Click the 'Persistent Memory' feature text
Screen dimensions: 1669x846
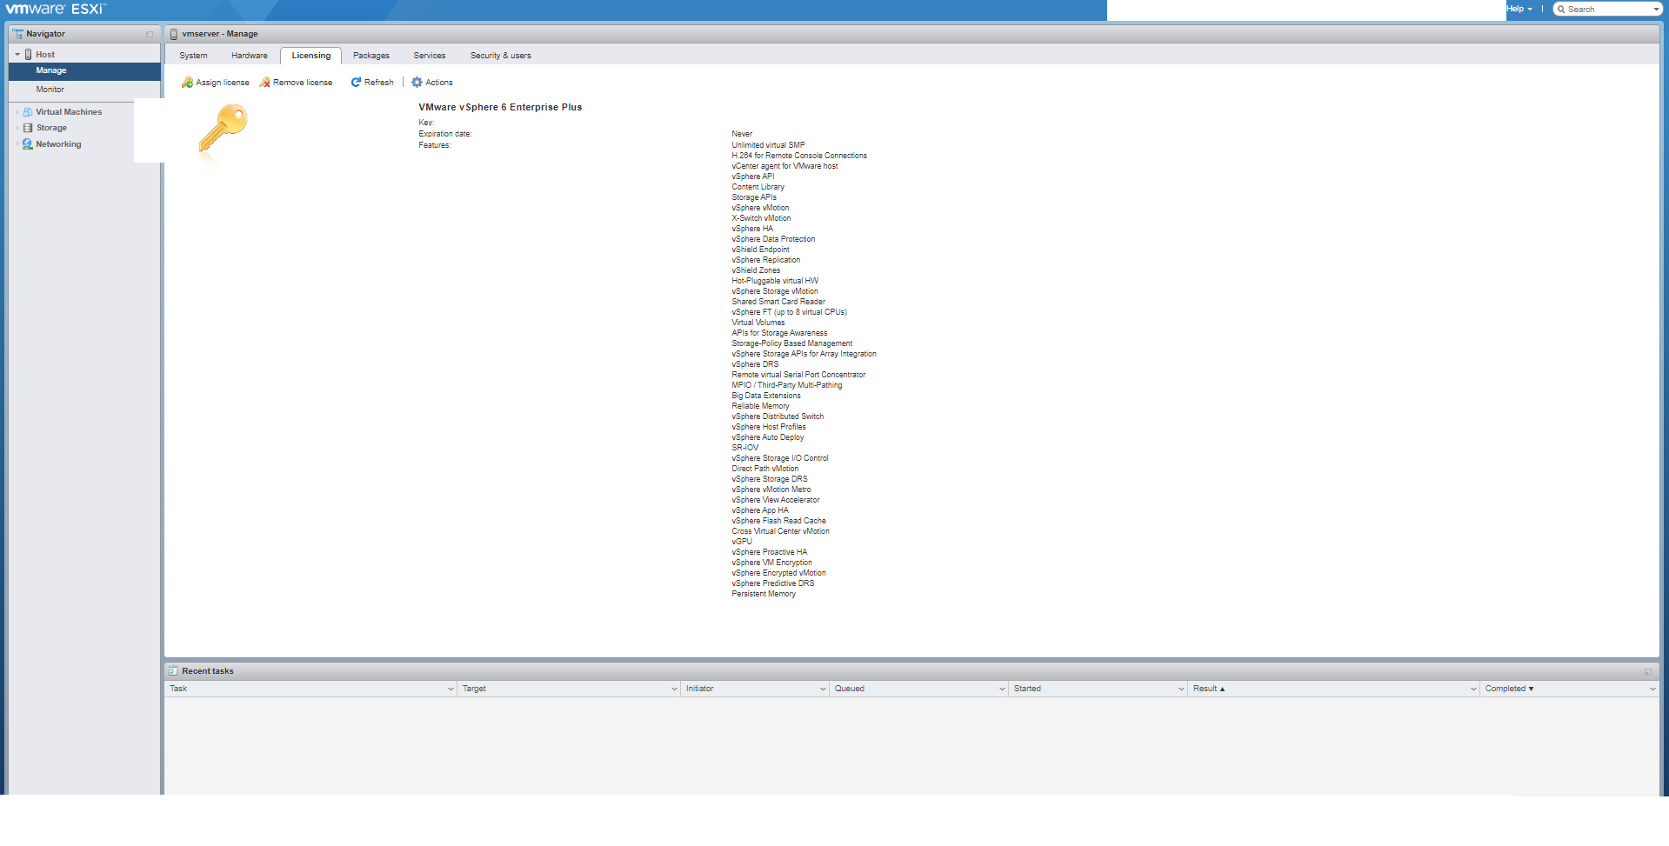pos(764,594)
